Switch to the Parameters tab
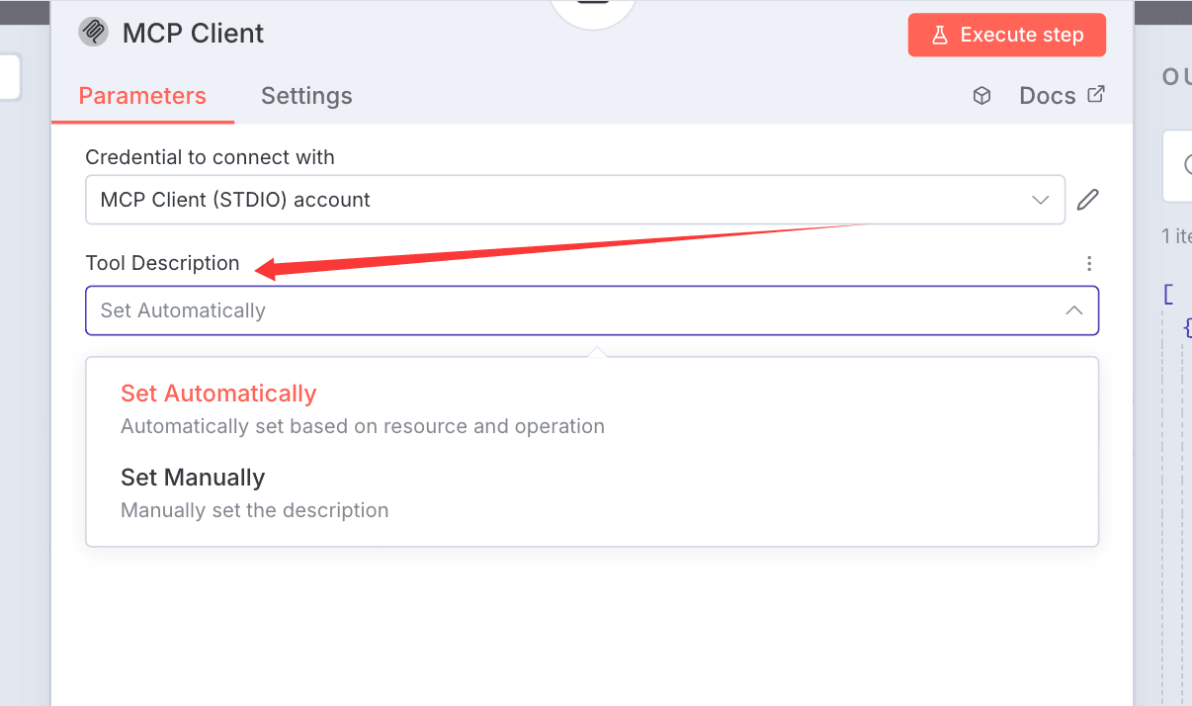1192x706 pixels. tap(142, 96)
